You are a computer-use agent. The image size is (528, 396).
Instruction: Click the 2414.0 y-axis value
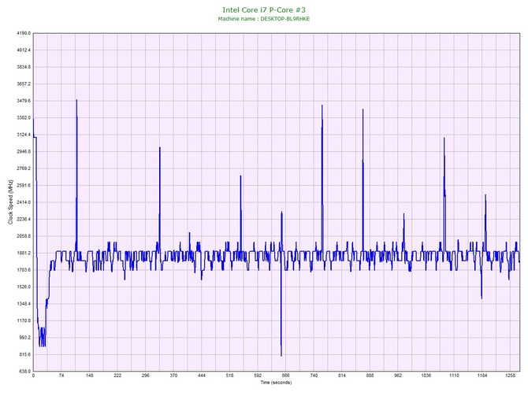(x=24, y=202)
